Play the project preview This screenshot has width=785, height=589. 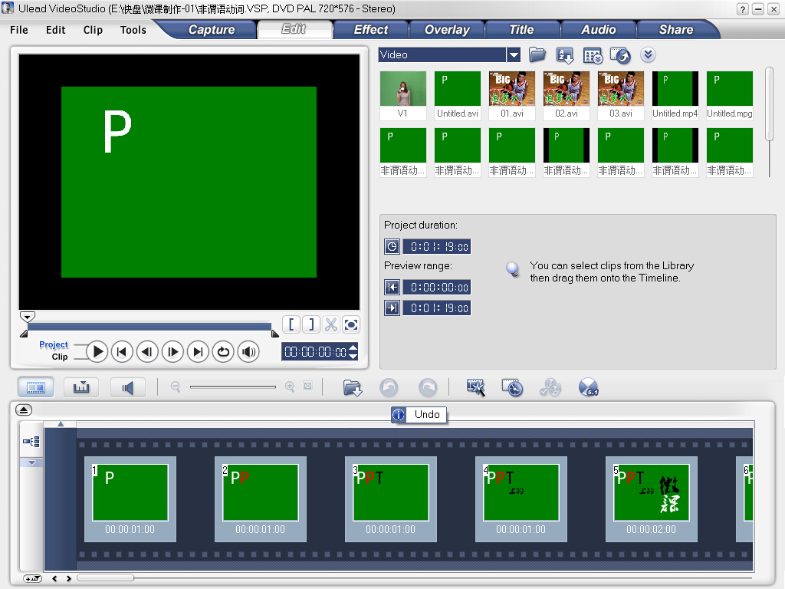pyautogui.click(x=97, y=351)
